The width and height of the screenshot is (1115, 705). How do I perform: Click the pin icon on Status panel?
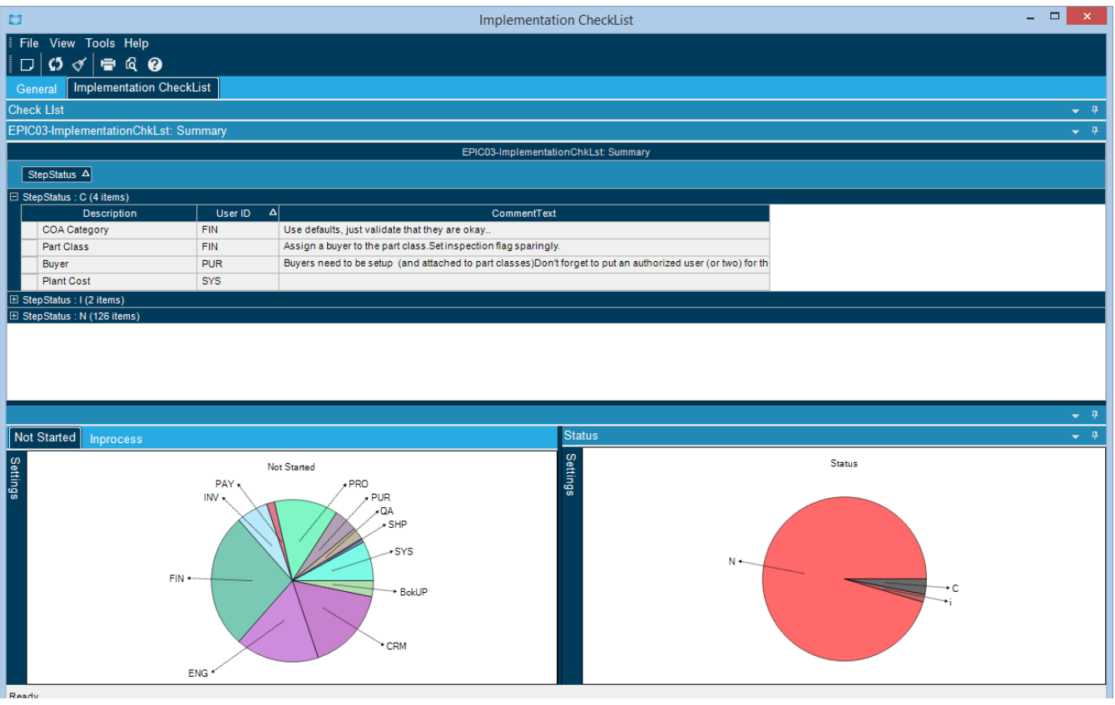coord(1095,436)
